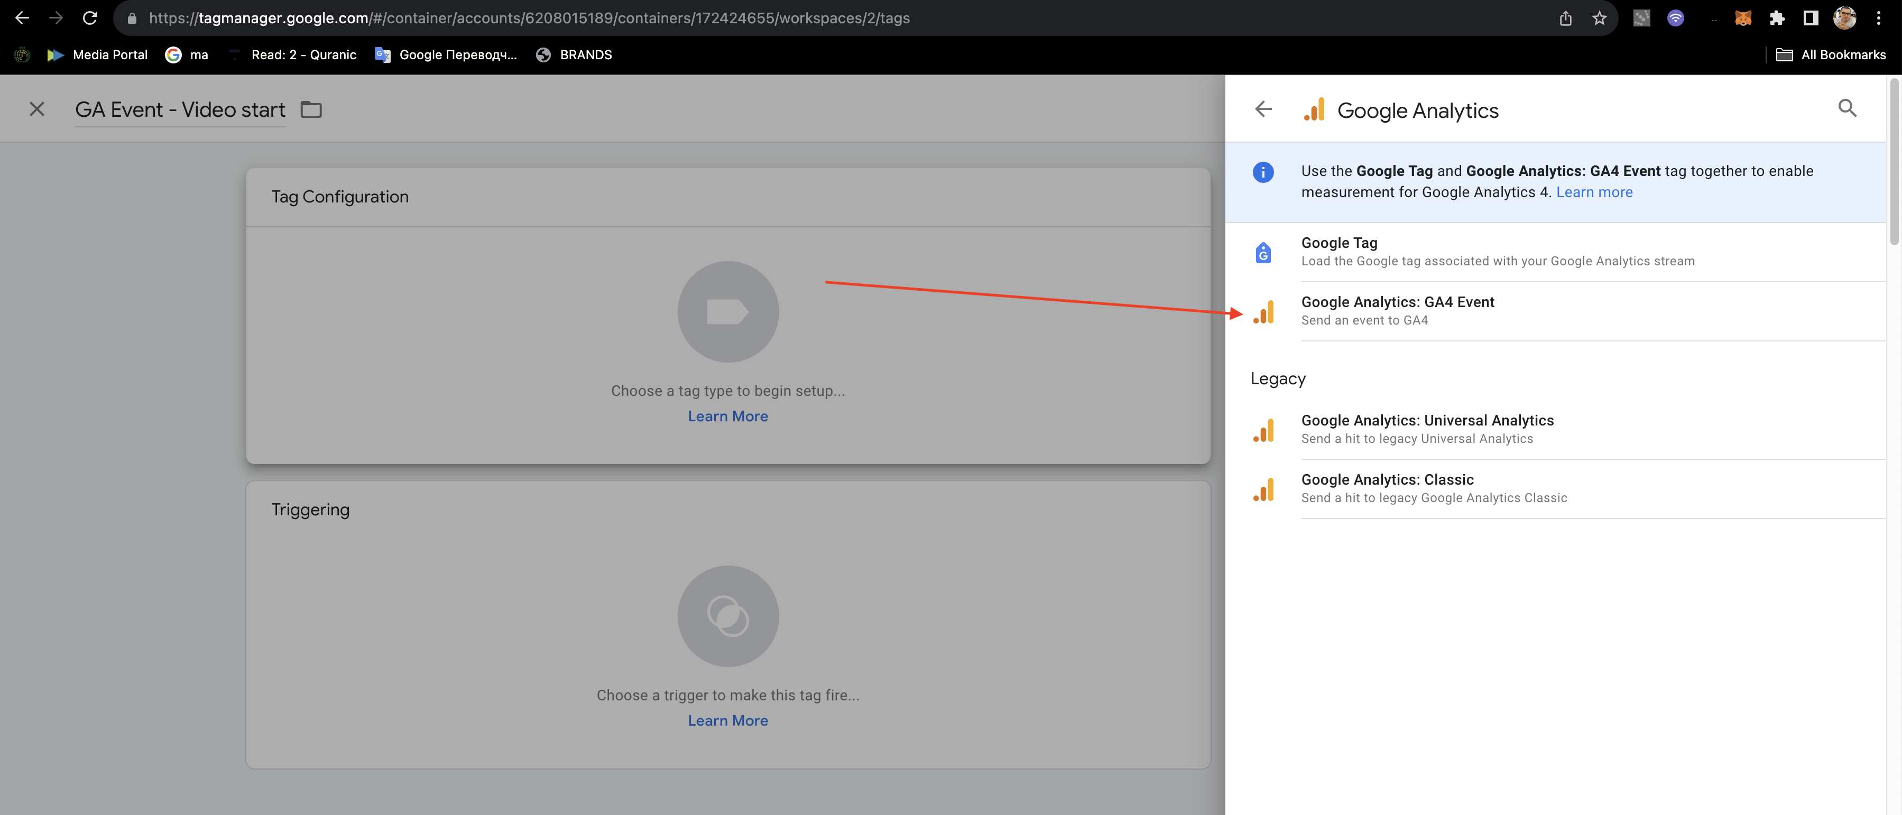
Task: Click the browser back arrow
Action: 22,18
